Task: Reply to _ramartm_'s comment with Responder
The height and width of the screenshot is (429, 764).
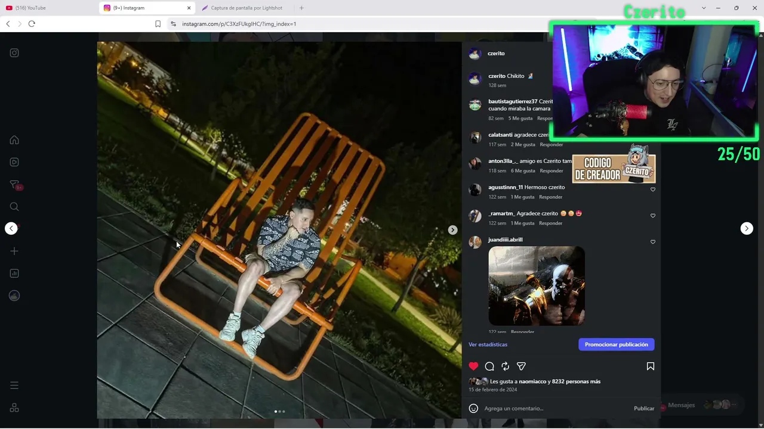Action: [x=551, y=223]
